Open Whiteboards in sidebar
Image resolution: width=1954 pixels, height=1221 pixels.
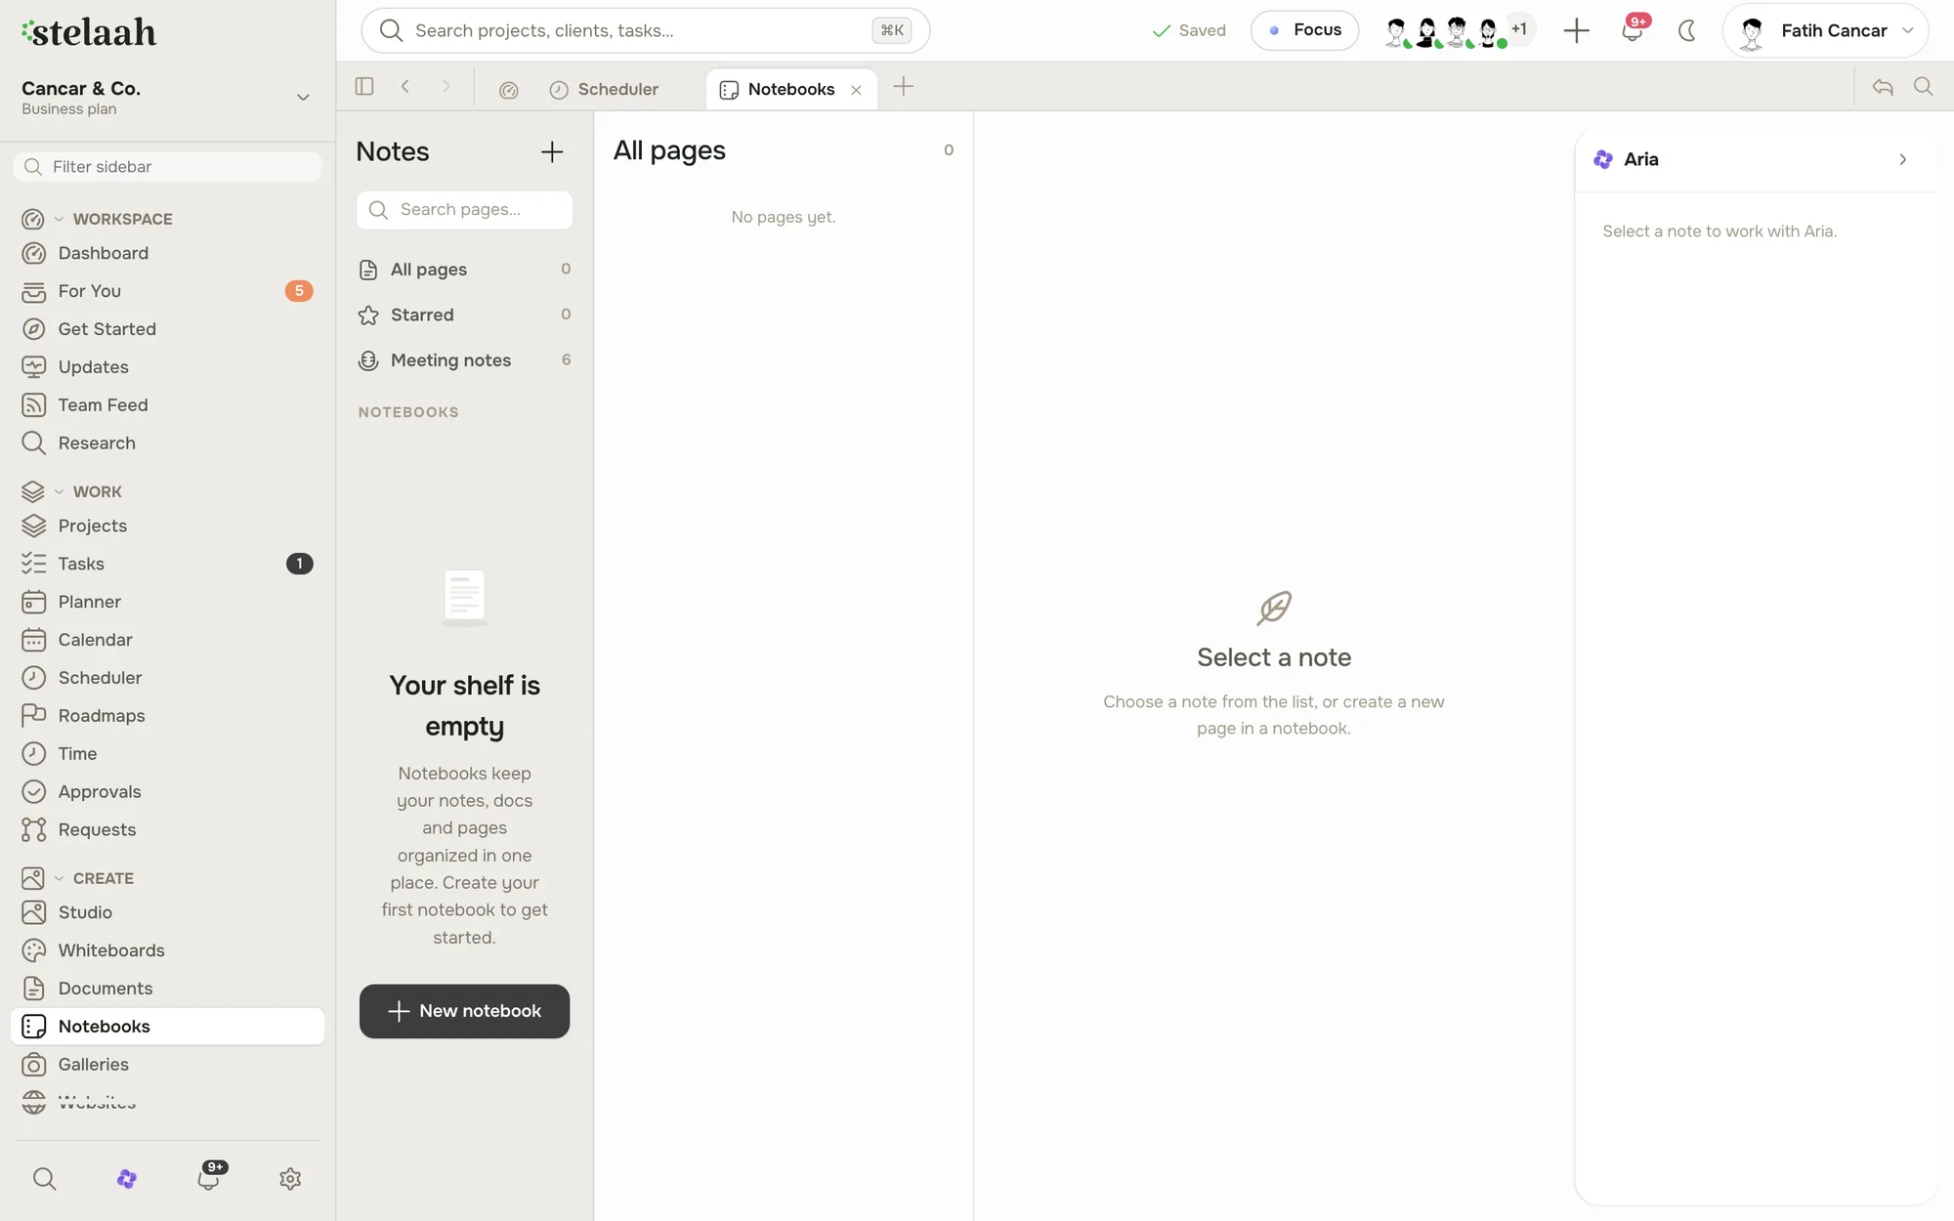point(167,950)
